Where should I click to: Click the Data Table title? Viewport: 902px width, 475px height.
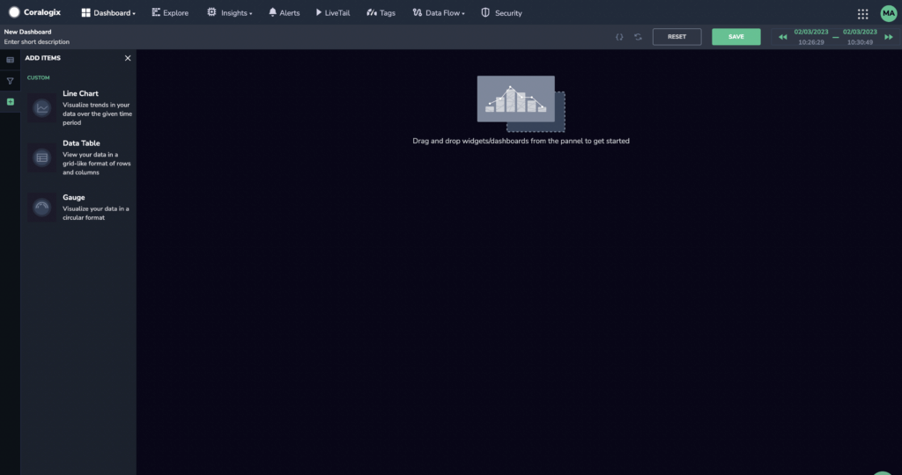pos(81,143)
